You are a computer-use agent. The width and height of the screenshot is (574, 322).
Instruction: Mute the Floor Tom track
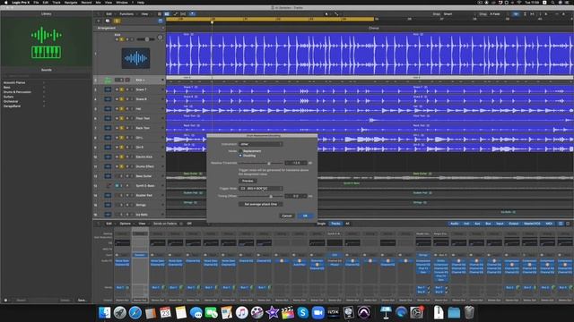117,118
